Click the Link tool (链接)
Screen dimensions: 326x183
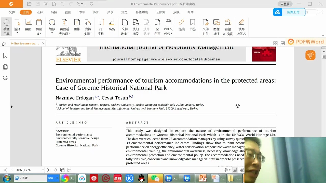pyautogui.click(x=181, y=25)
